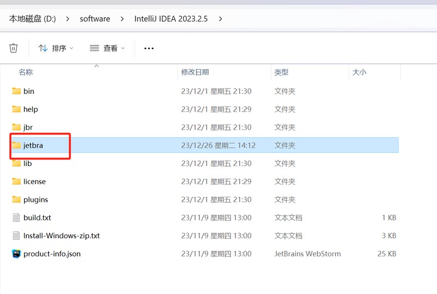Click the date 23/12/26 星期二 14:12
This screenshot has height=294, width=437.
(x=218, y=145)
